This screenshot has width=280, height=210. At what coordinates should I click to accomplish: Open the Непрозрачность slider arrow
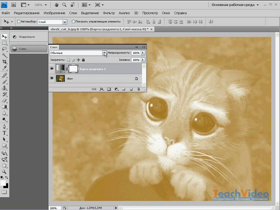[x=143, y=53]
